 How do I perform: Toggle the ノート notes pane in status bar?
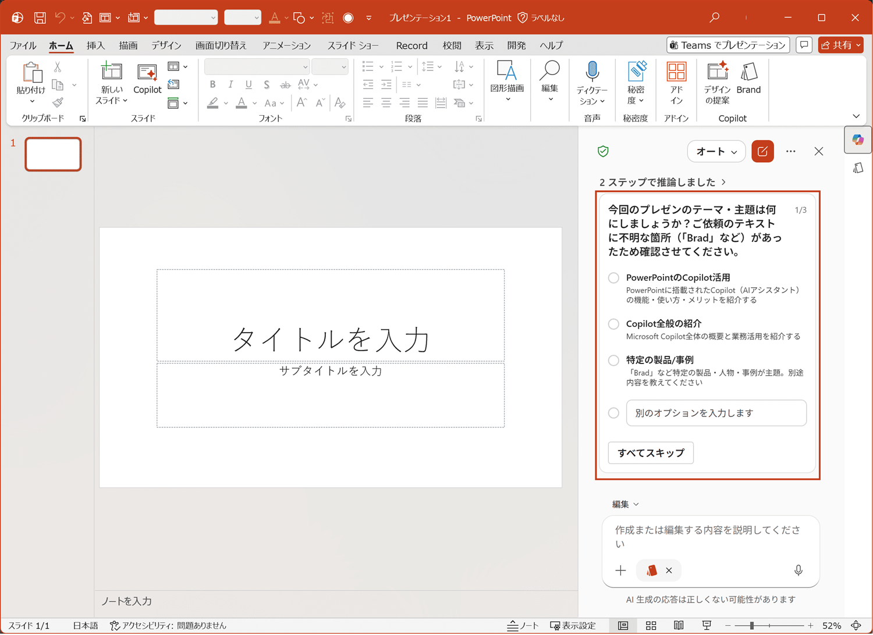coord(523,626)
